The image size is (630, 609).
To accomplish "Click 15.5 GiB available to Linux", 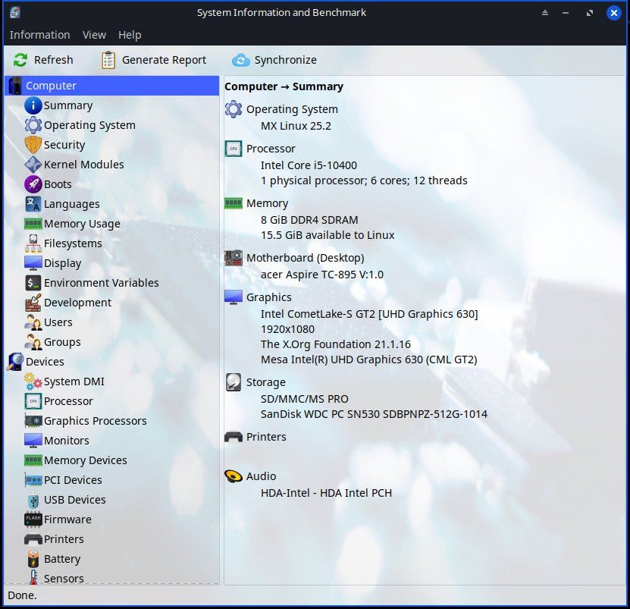I will (x=328, y=235).
